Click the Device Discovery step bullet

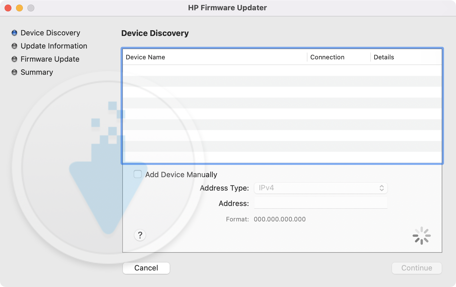[14, 33]
